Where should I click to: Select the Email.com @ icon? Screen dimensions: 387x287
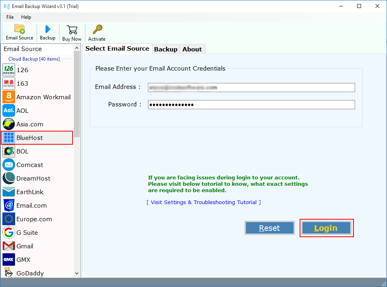pyautogui.click(x=9, y=205)
